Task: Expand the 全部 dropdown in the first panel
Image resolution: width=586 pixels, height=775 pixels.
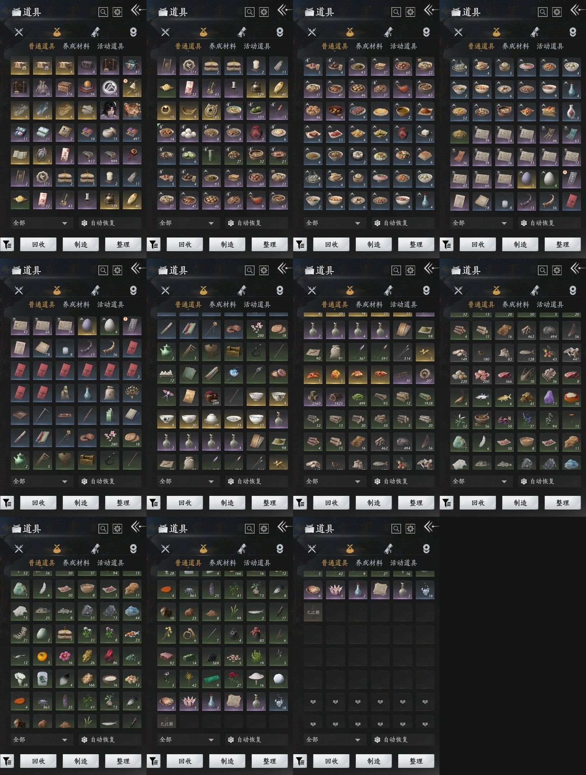Action: click(x=40, y=223)
